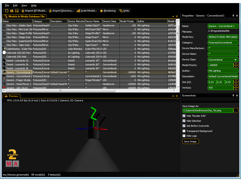Sort by the Name column header
Viewport: 241px width, 182px height.
(x=17, y=21)
